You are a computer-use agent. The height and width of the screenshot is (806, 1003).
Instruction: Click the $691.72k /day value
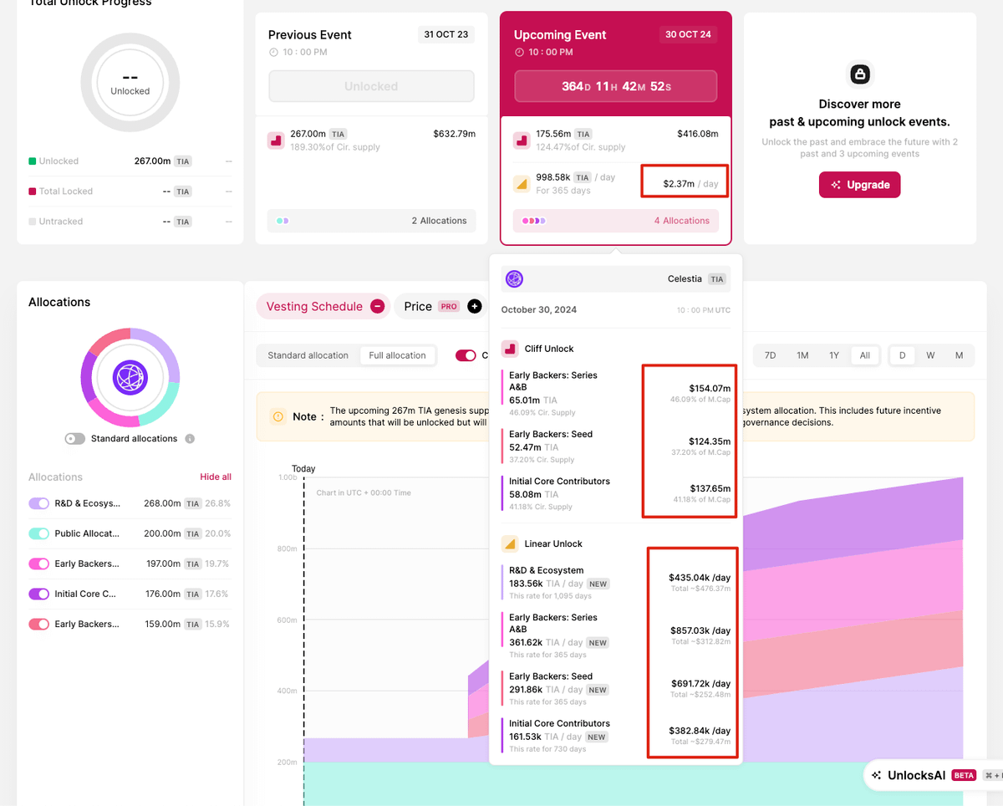point(700,683)
